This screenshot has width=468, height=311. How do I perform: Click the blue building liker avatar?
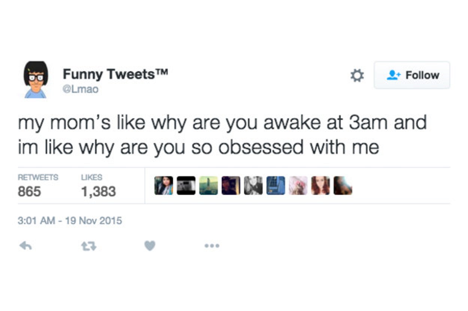pos(276,185)
